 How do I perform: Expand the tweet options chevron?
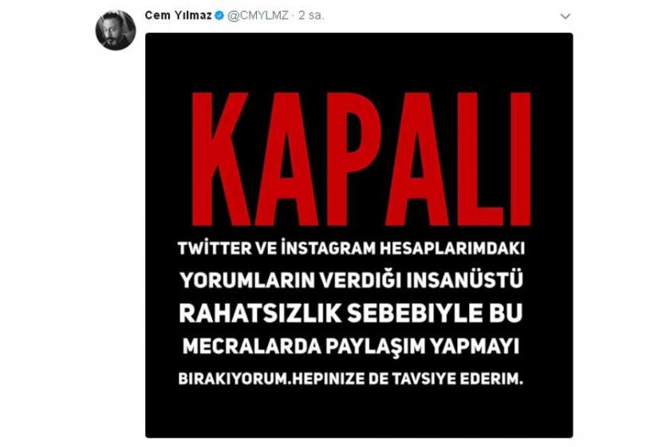(566, 16)
